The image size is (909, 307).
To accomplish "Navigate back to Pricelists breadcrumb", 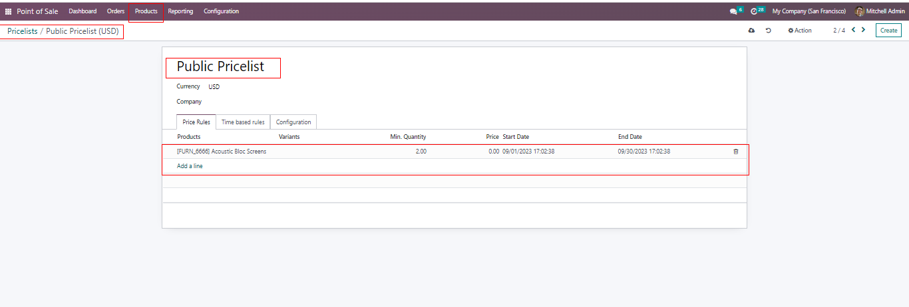I will [22, 31].
